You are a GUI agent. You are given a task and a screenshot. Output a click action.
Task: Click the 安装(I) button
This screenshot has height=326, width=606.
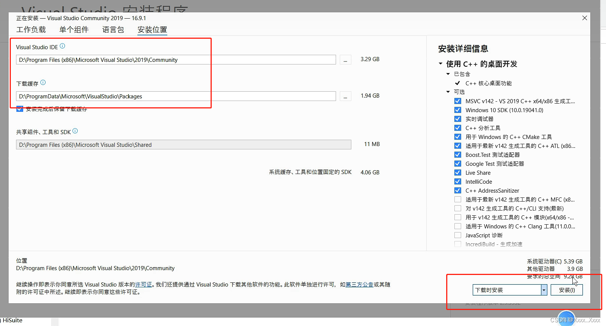(567, 290)
